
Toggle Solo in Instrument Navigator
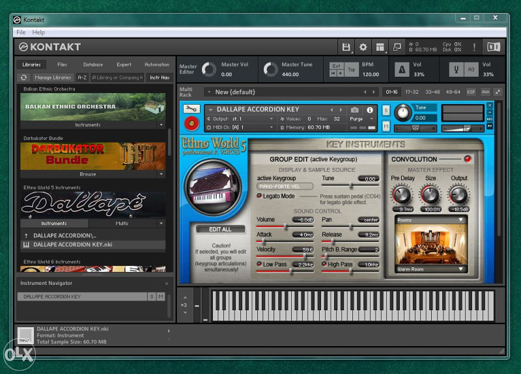152,297
